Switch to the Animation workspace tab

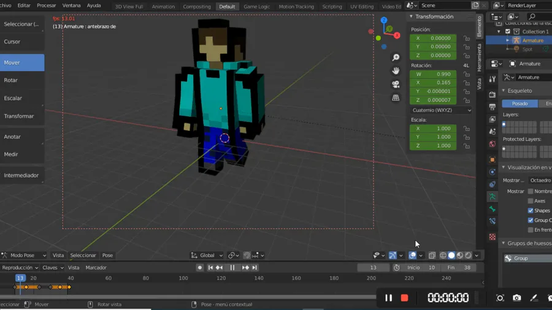(163, 6)
